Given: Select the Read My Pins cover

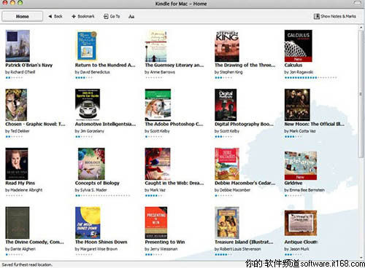Looking at the screenshot, I should (x=17, y=164).
